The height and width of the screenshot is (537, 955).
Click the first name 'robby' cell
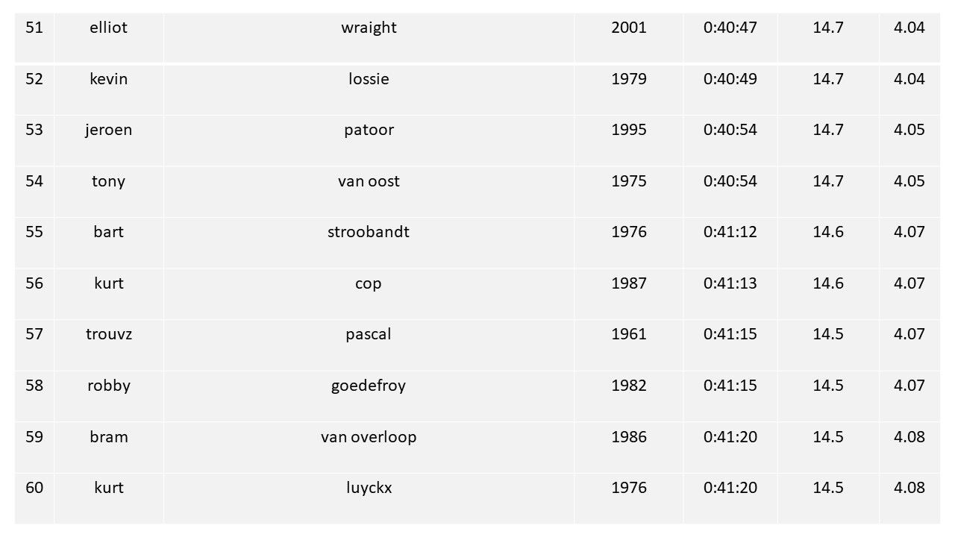(x=109, y=386)
